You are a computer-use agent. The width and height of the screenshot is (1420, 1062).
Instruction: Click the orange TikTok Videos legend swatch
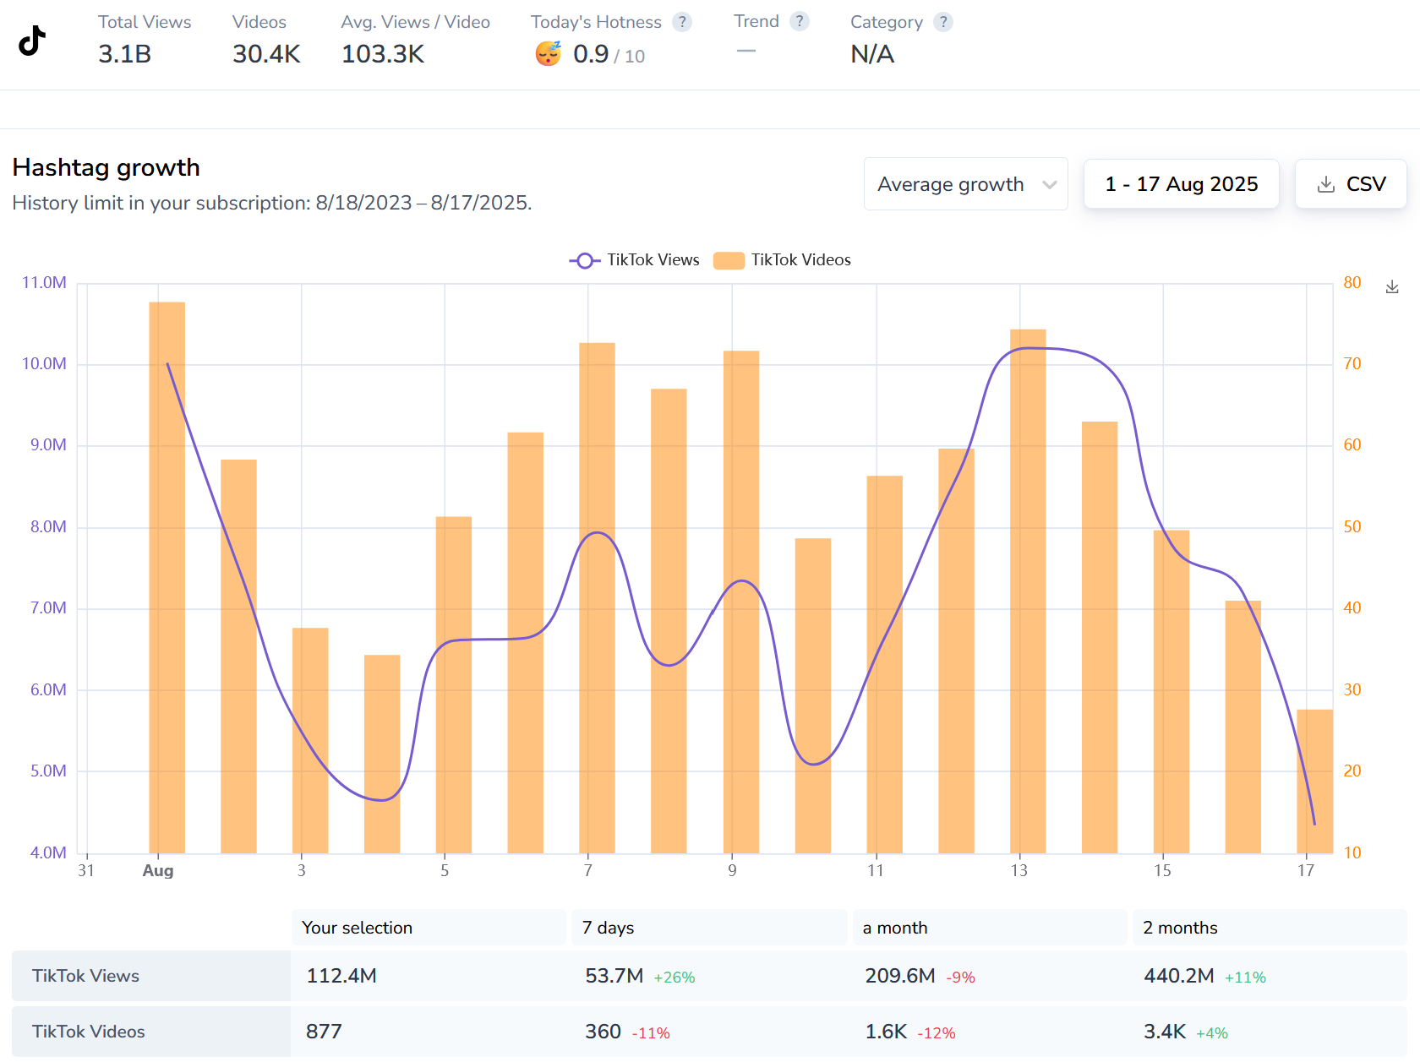click(728, 260)
